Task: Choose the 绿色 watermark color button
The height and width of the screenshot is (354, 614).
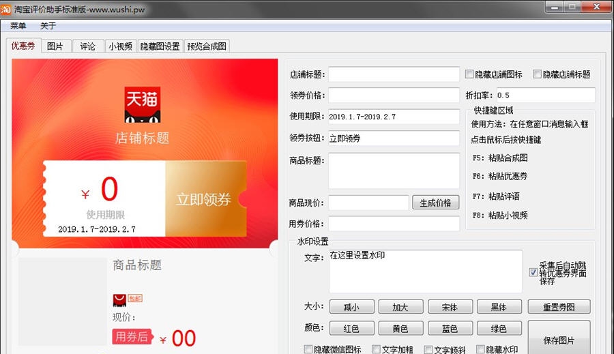Action: tap(499, 328)
